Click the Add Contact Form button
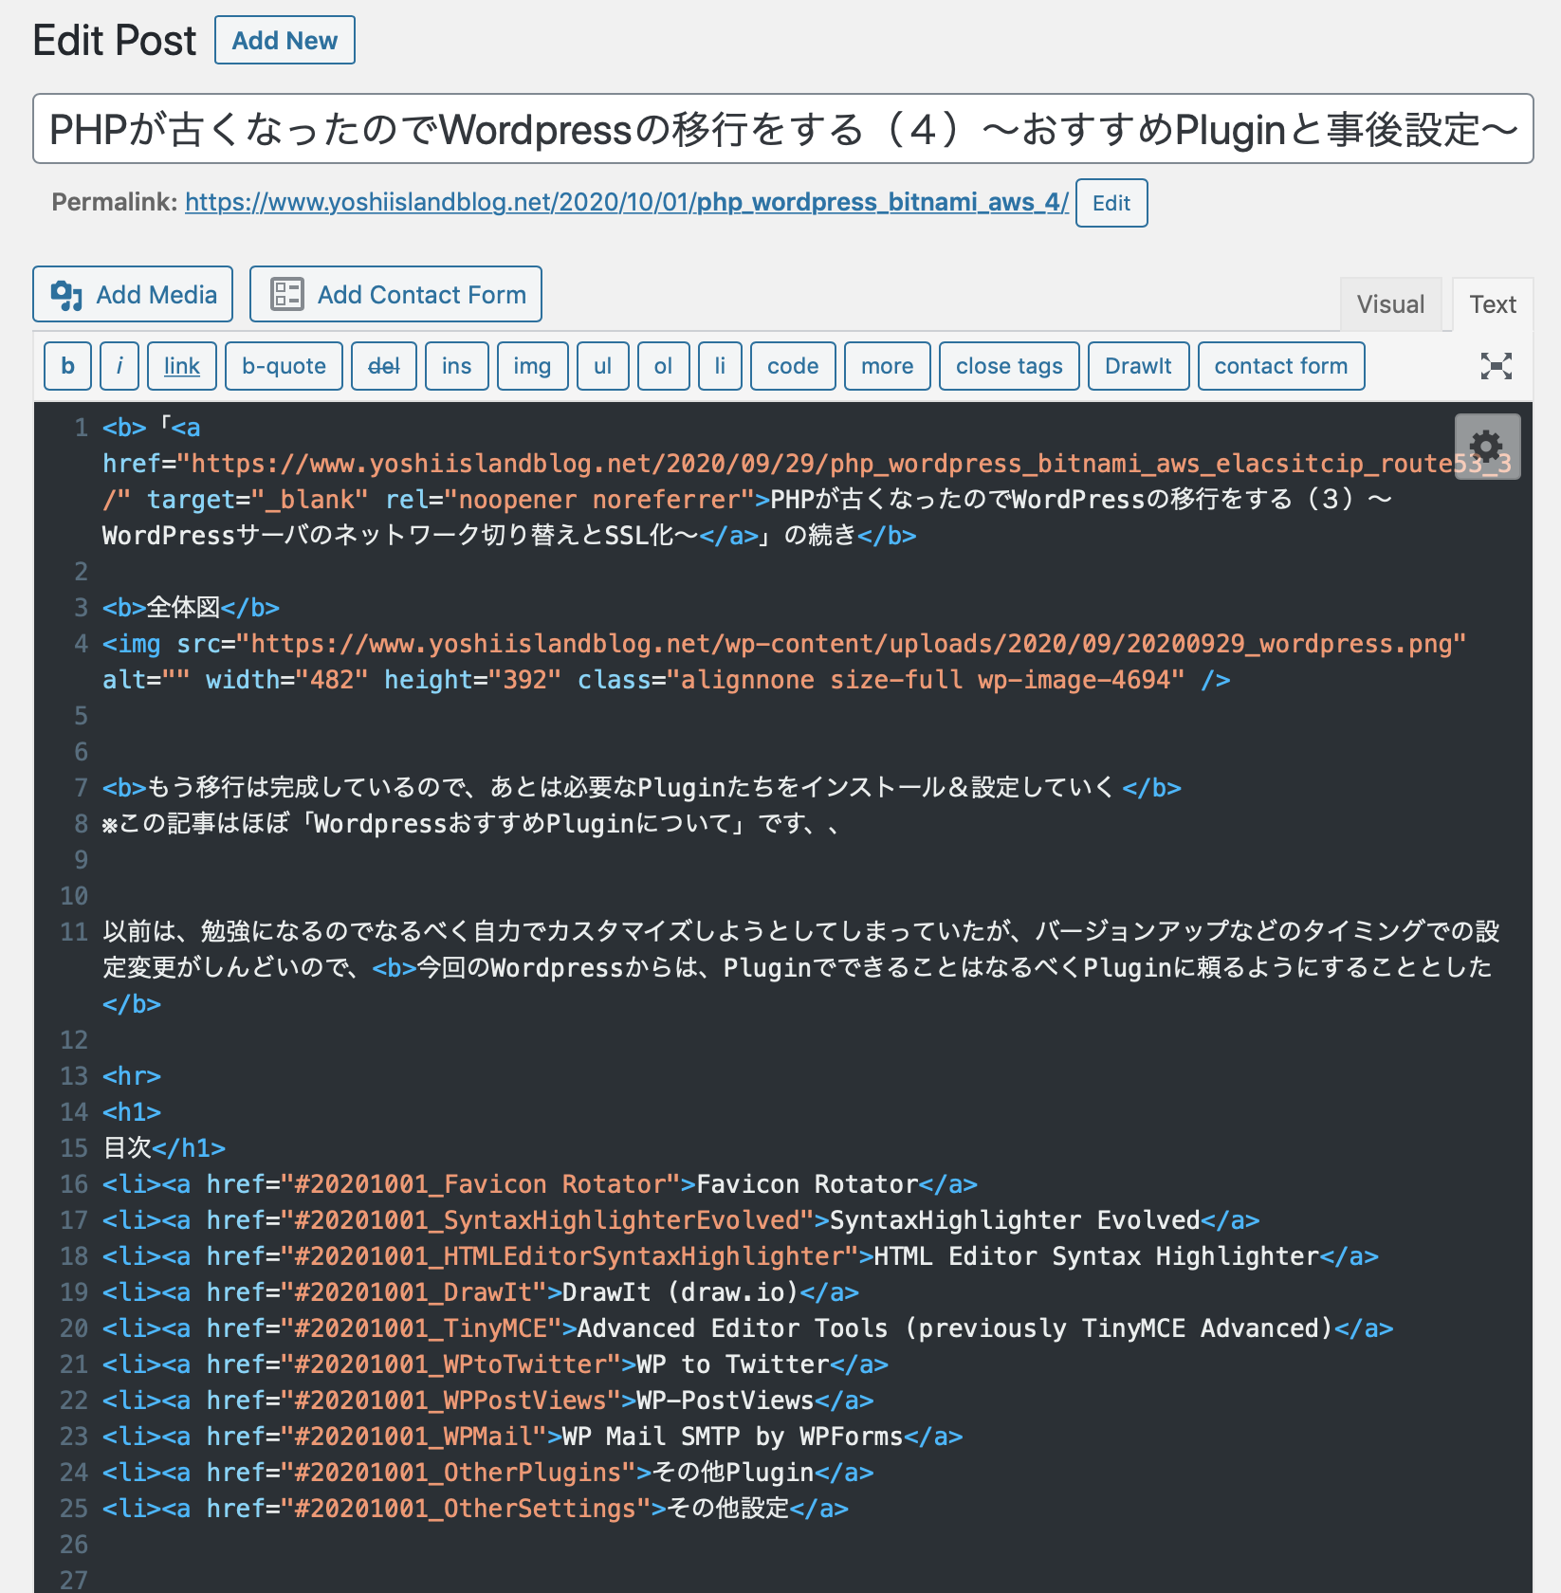The width and height of the screenshot is (1561, 1593). point(395,294)
